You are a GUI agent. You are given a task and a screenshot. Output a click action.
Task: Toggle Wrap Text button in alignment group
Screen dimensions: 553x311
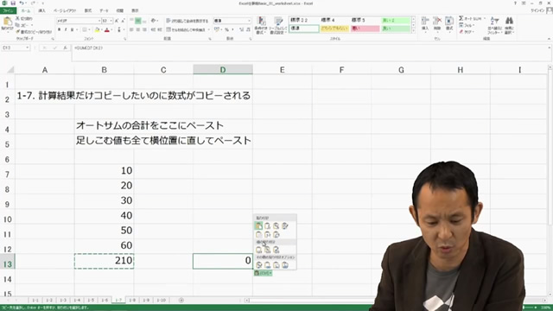[187, 21]
